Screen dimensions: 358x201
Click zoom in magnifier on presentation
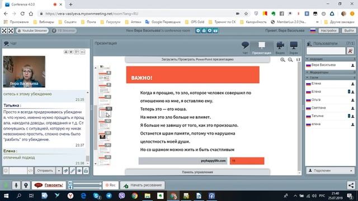[282, 60]
